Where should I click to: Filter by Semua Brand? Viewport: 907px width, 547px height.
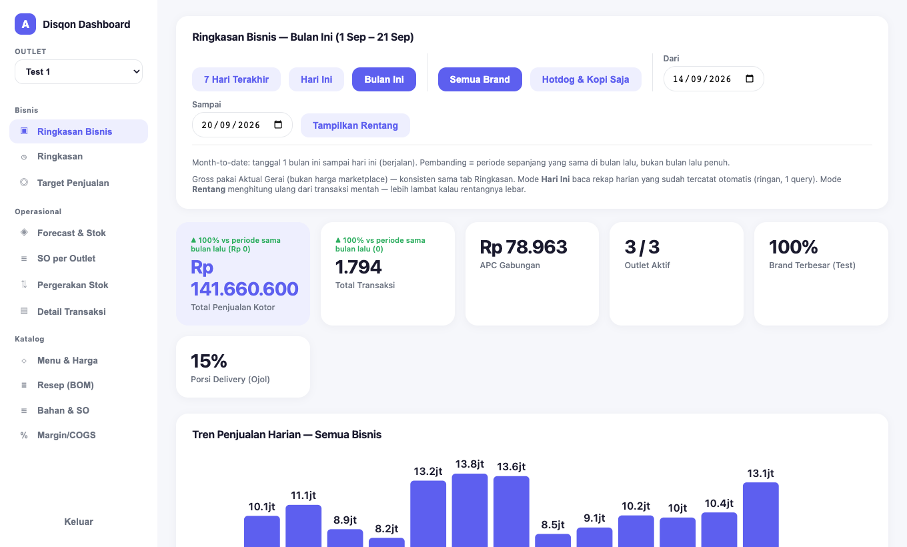(x=480, y=79)
